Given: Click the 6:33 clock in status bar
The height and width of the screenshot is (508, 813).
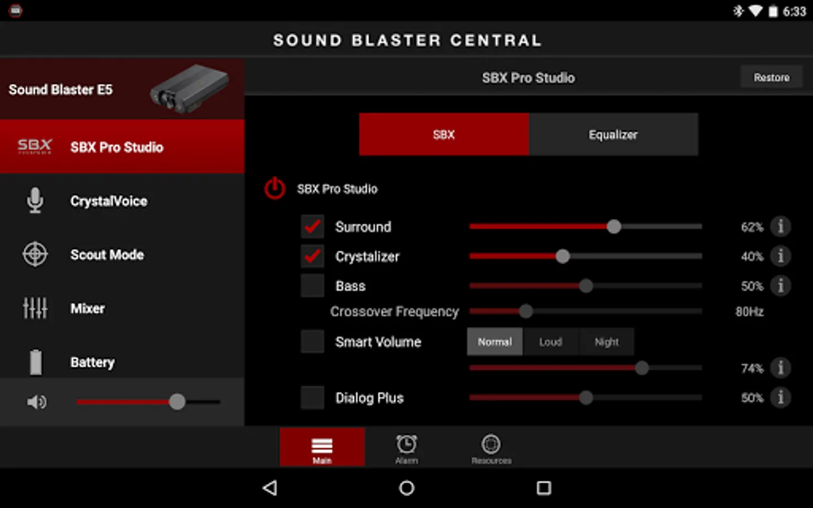Looking at the screenshot, I should [x=794, y=11].
